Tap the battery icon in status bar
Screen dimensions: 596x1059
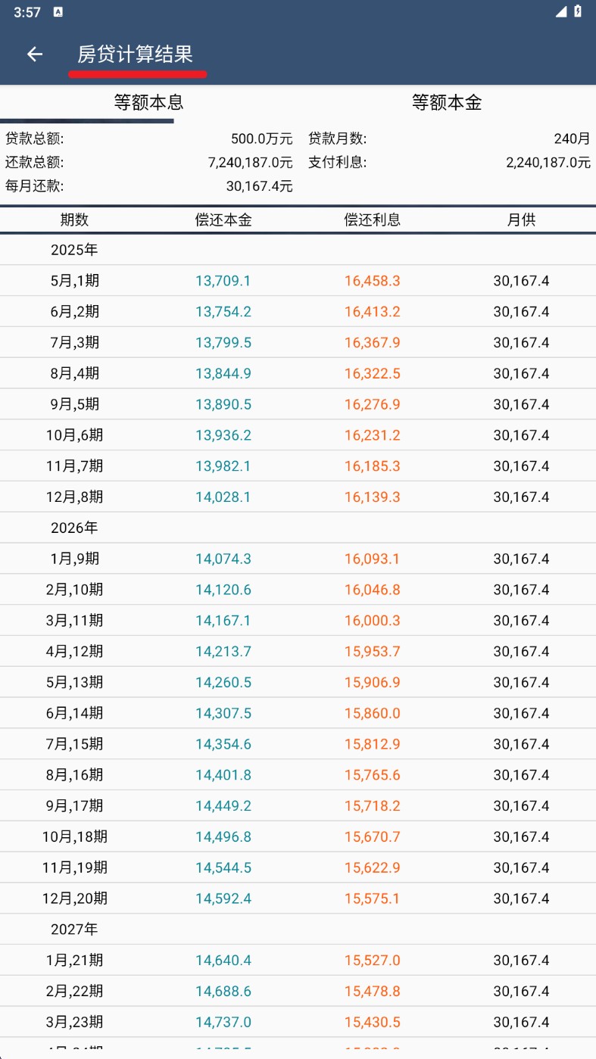(x=578, y=12)
